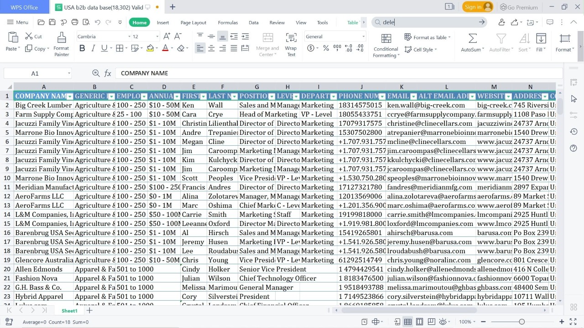Align text to the center horizontally
The image size is (584, 328).
(x=211, y=48)
